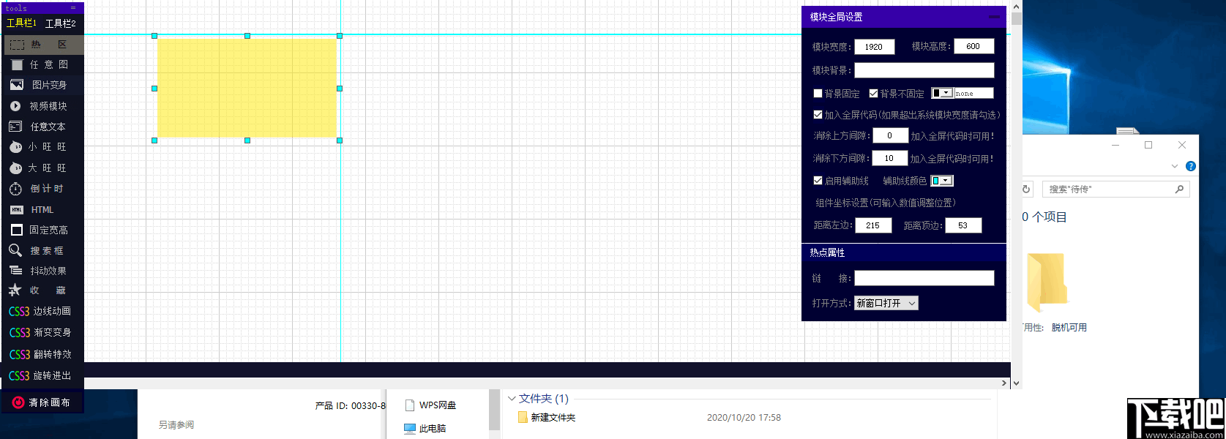Click the Explorer help question icon
Image resolution: width=1226 pixels, height=439 pixels.
[x=1191, y=166]
